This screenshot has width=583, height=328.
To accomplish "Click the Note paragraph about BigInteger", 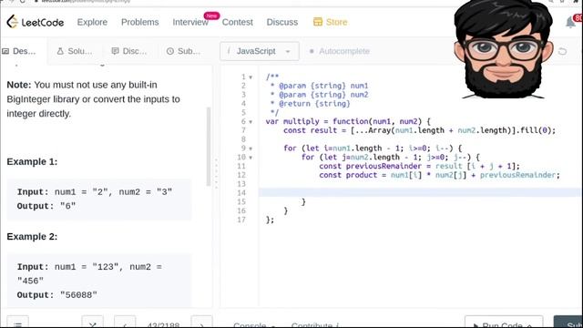I will 93,99.
